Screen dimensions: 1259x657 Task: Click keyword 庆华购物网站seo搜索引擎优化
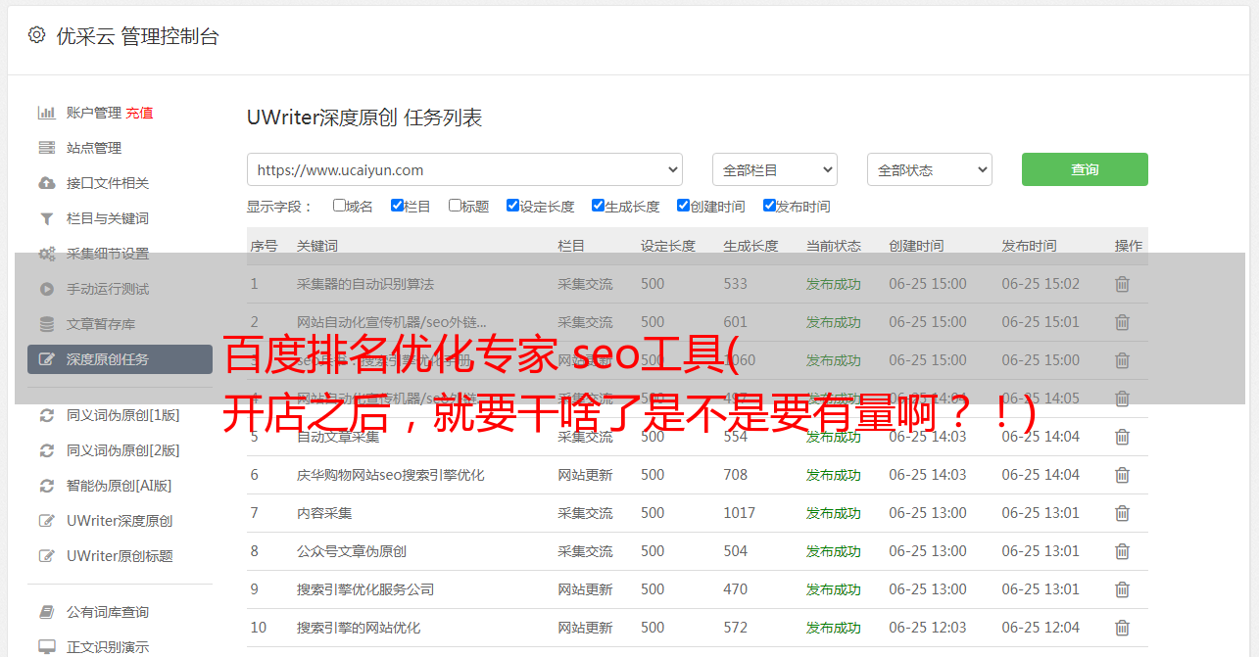[x=391, y=475]
